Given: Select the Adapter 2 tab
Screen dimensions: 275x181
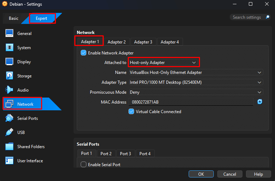Looking at the screenshot, I should point(117,42).
